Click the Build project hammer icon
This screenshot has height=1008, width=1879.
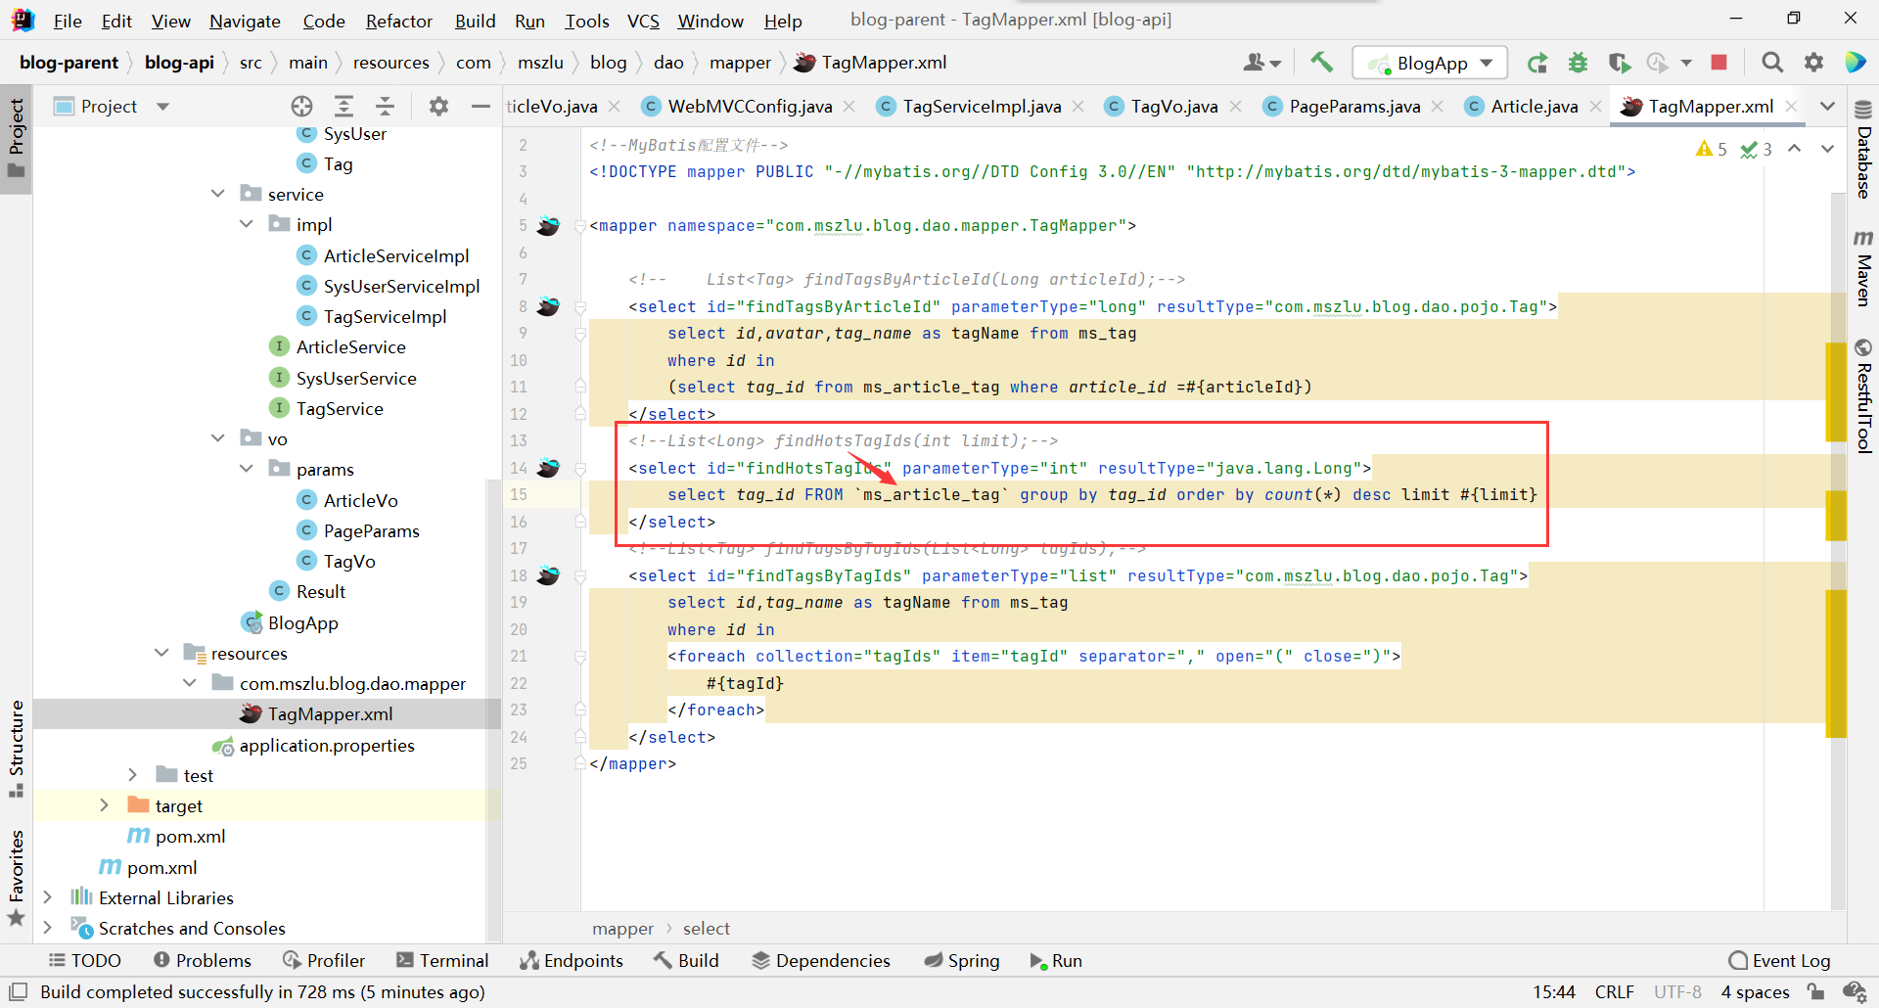1321,63
